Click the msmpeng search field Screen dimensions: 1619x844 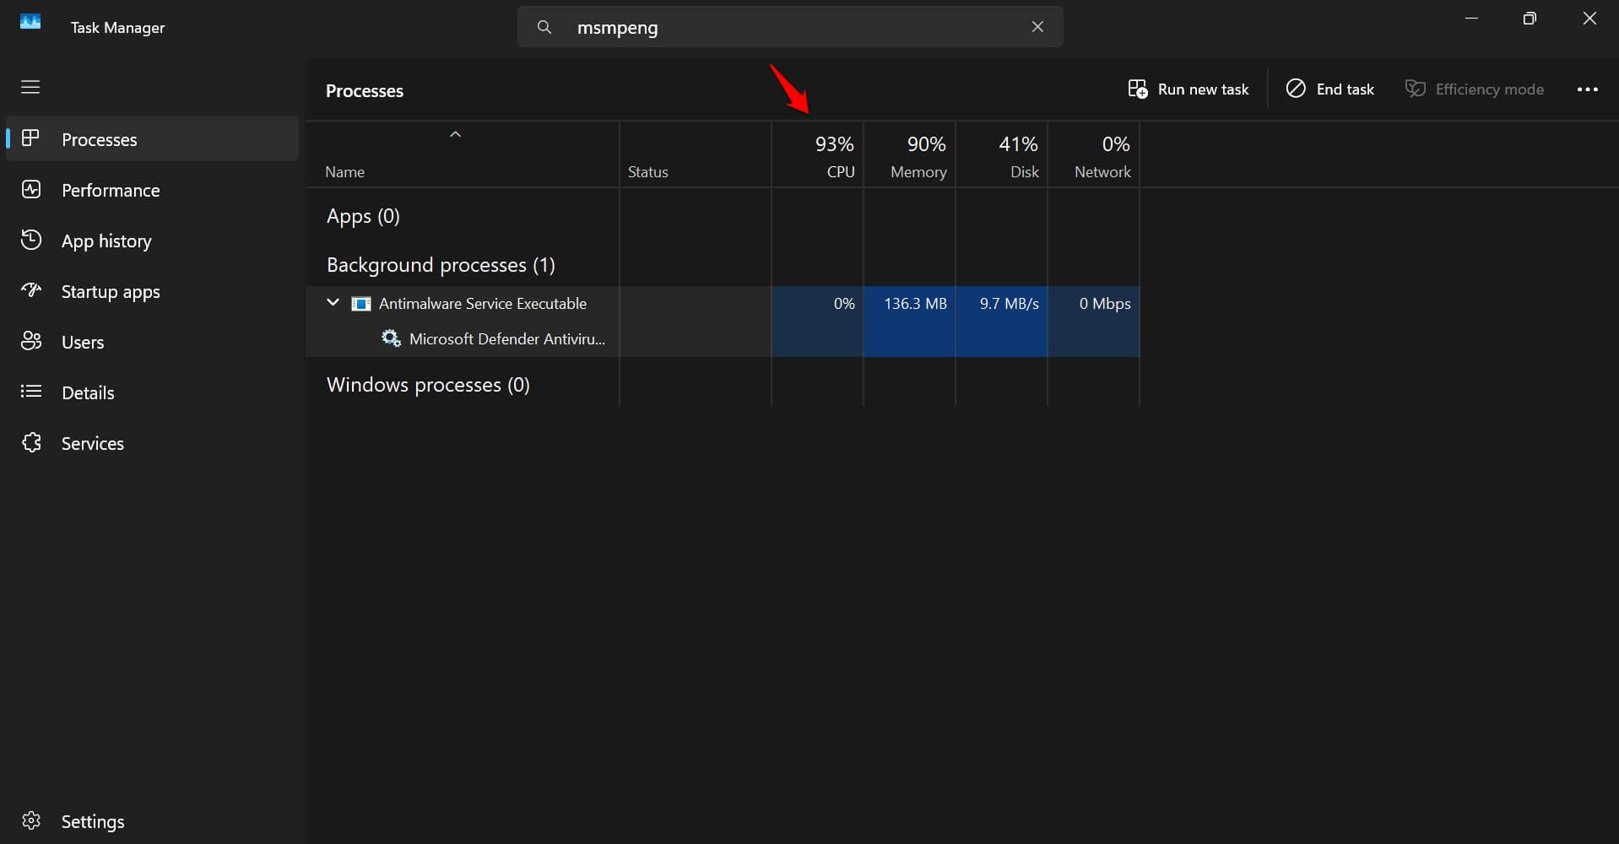790,27
